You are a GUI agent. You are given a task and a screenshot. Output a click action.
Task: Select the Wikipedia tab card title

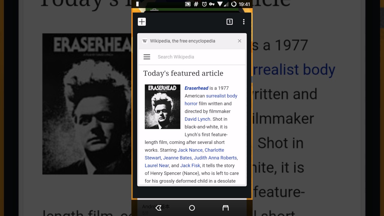click(x=182, y=41)
